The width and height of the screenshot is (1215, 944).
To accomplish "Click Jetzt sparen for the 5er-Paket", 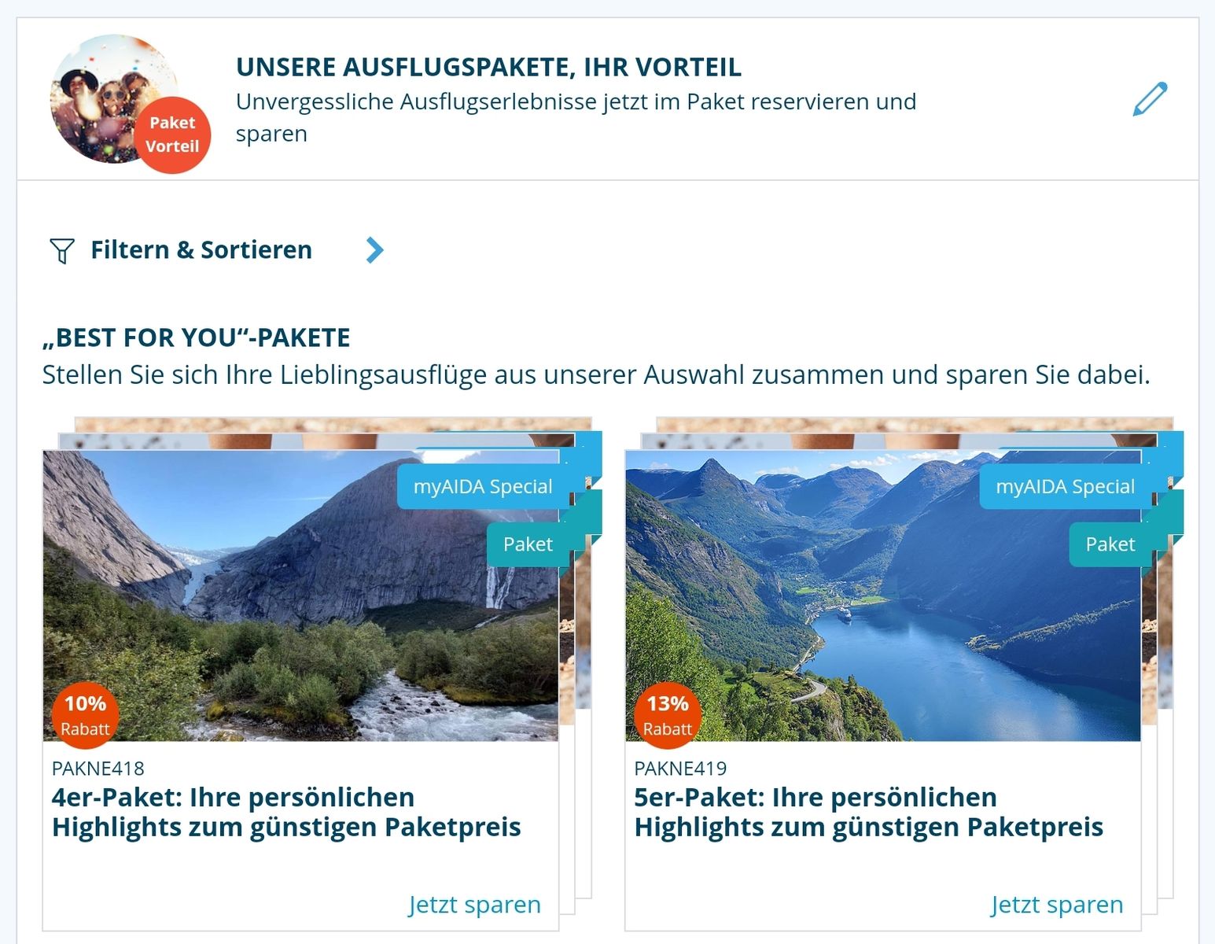I will 1056,905.
